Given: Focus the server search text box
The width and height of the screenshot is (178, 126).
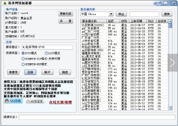Looking at the screenshot, I should point(144,14).
